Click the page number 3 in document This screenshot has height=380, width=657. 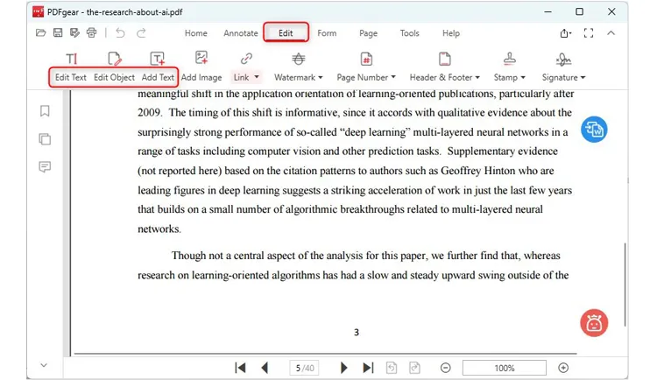point(357,332)
